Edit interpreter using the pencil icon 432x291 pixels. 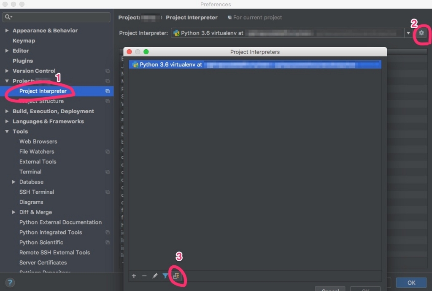coord(155,276)
